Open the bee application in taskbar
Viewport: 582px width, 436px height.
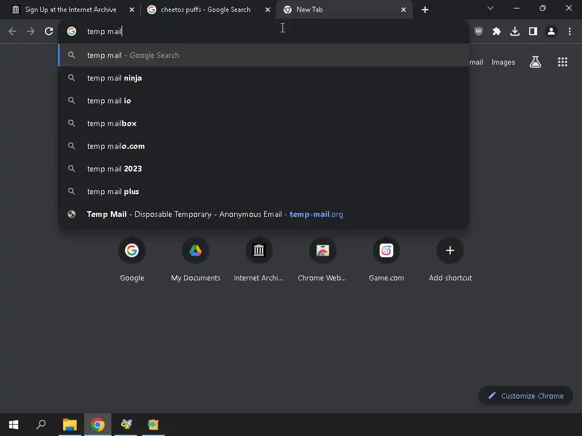126,425
